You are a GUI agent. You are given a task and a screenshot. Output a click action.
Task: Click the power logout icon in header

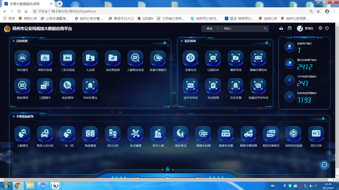pos(327,28)
